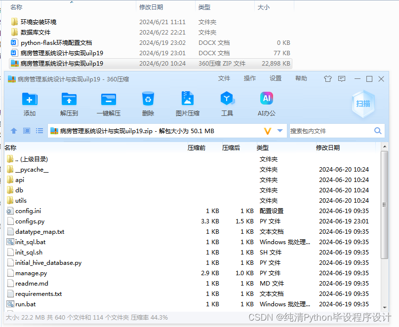399x327 pixels.
Task: Navigate up using the blue arrow icon
Action: tap(14, 131)
